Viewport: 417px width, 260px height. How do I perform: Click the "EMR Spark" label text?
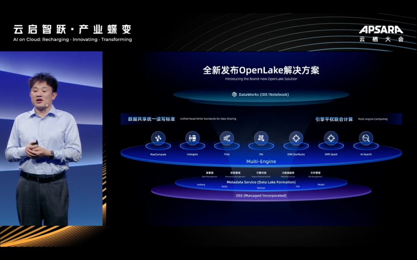331,154
